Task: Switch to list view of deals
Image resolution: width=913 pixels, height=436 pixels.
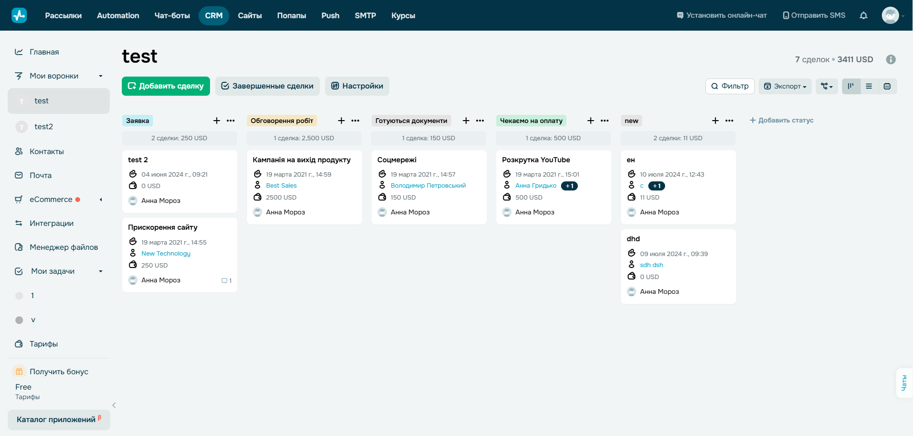Action: [x=869, y=86]
